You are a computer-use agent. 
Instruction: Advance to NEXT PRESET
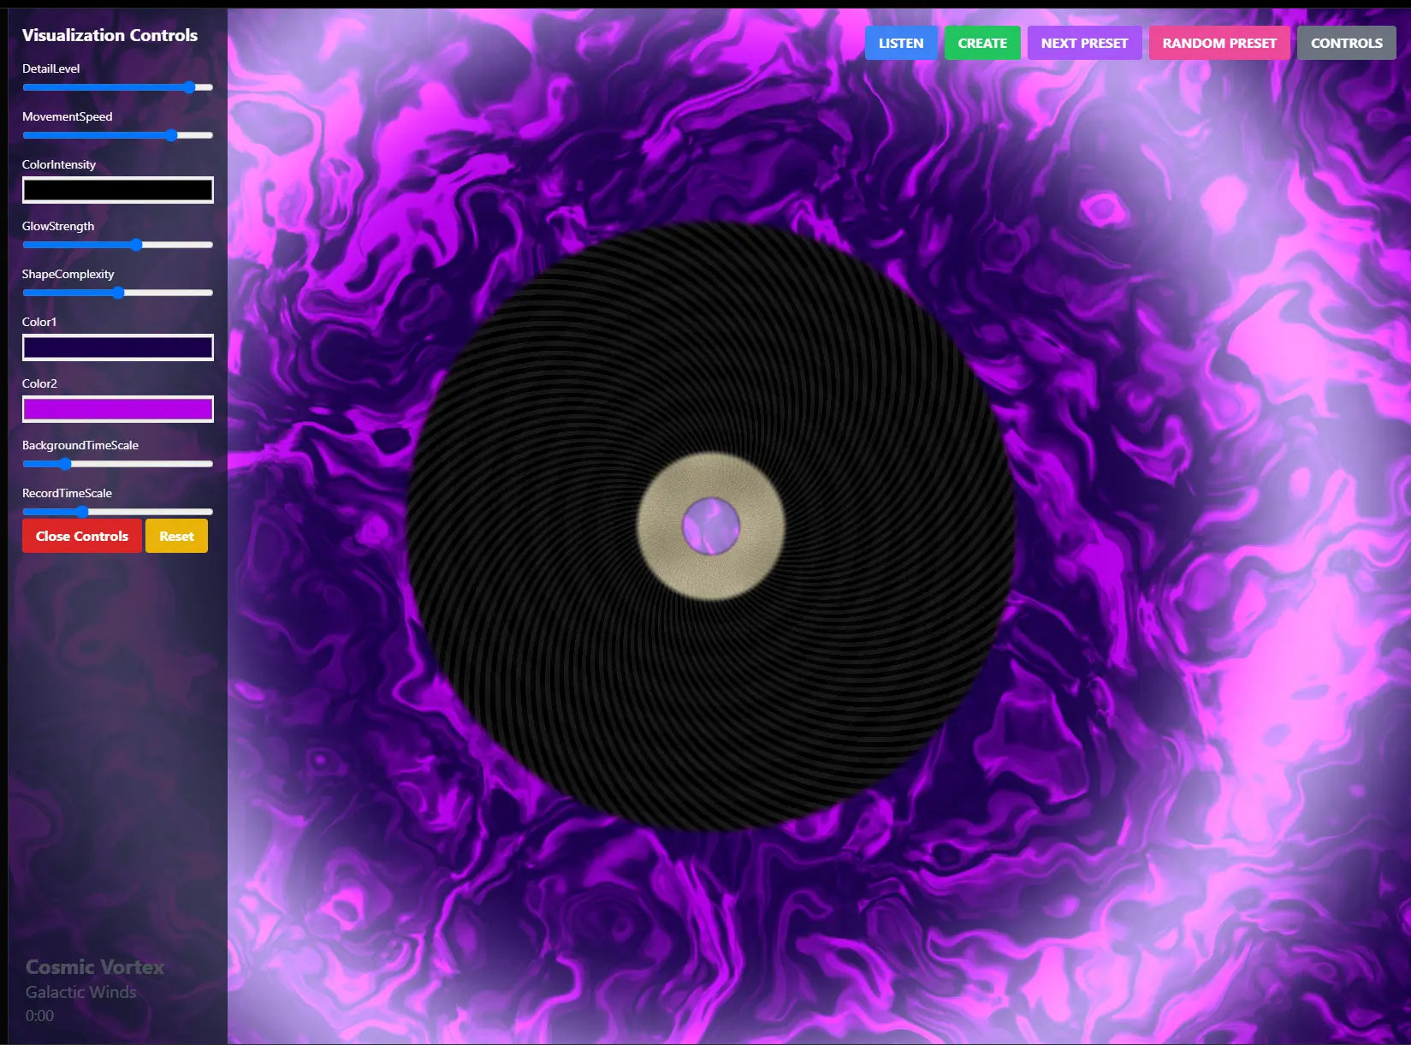(x=1085, y=42)
